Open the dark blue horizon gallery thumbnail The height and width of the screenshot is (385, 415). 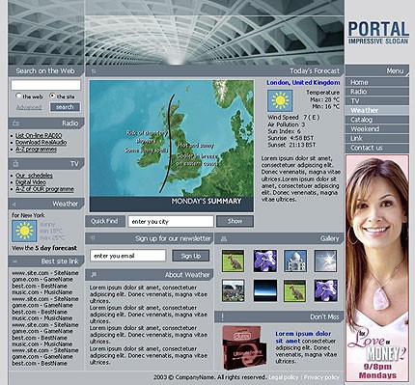click(264, 290)
